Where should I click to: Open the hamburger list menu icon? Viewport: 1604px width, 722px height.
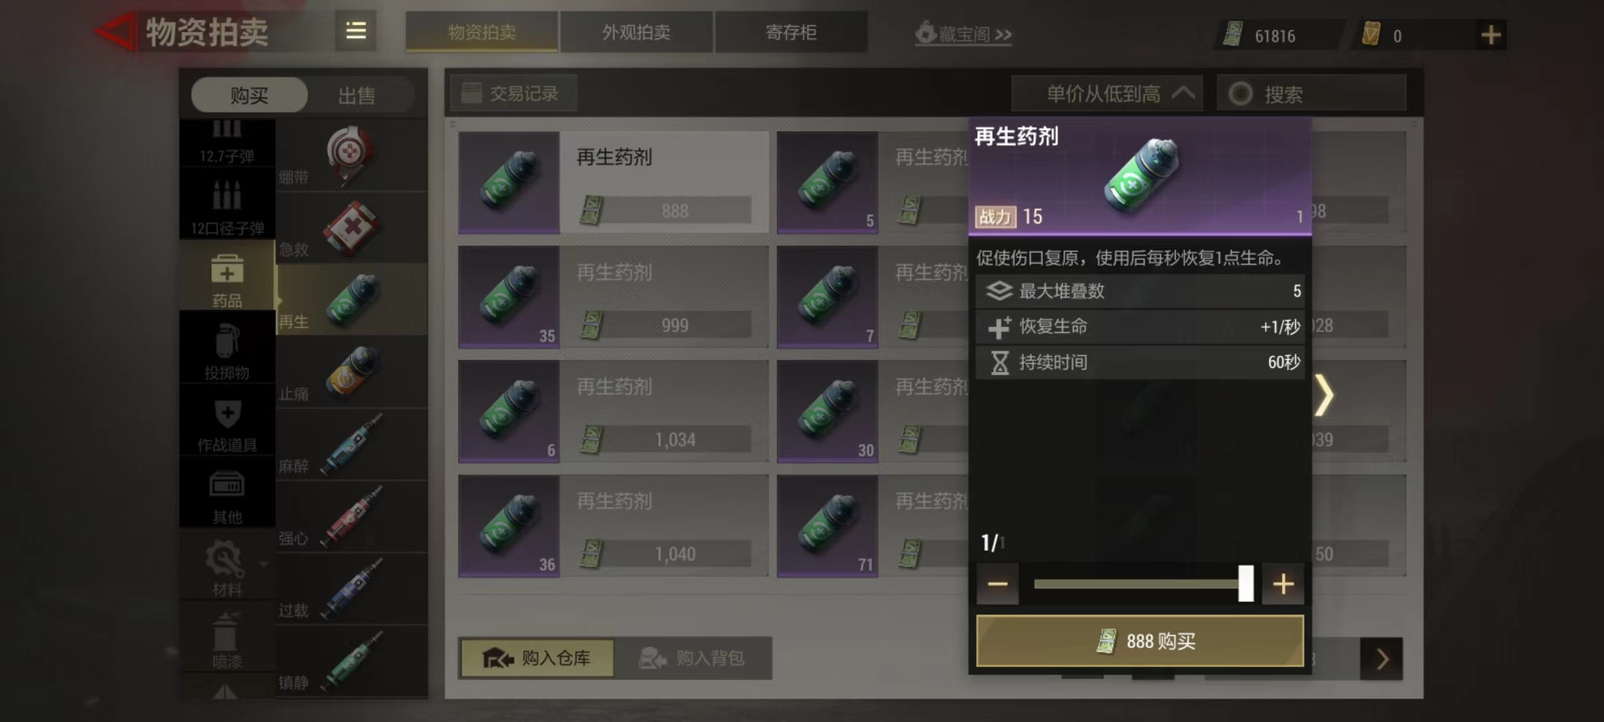pyautogui.click(x=356, y=31)
